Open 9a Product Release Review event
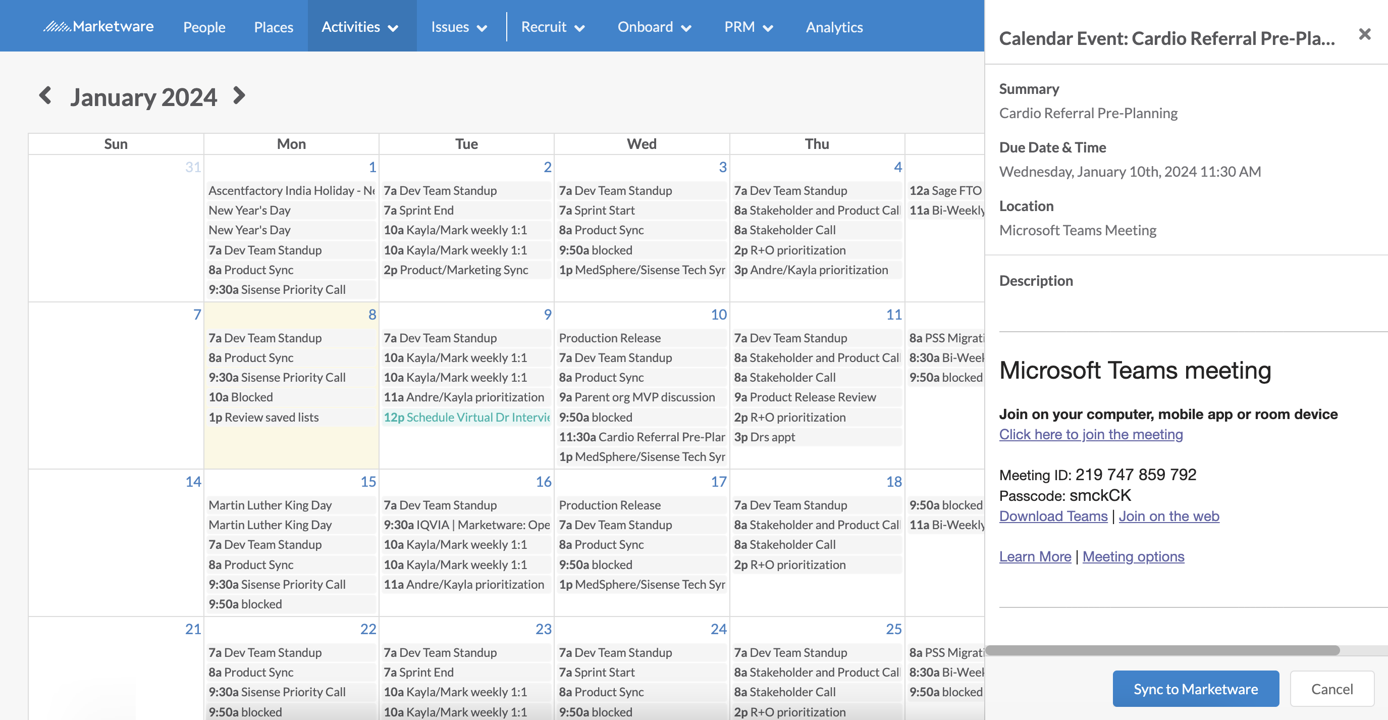Image resolution: width=1388 pixels, height=720 pixels. (816, 397)
